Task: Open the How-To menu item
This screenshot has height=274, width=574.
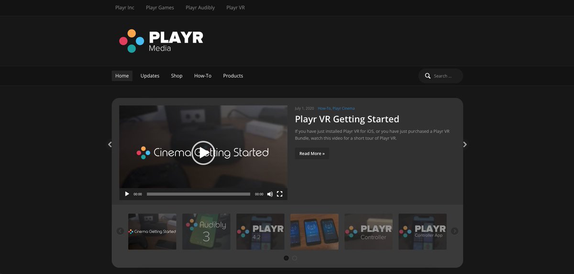Action: coord(203,76)
